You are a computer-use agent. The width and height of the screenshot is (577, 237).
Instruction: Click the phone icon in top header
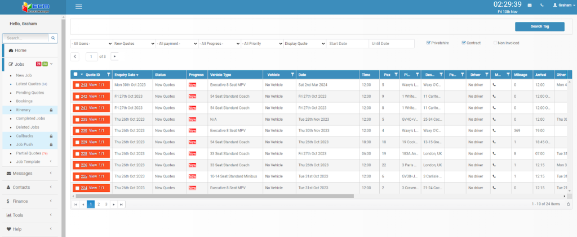(x=541, y=5)
